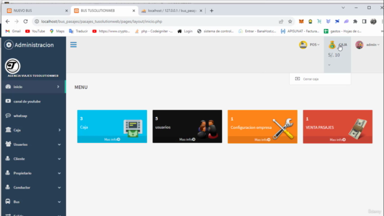Switch to the BUS TUSOLUTIONWEB tab
Image resolution: width=384 pixels, height=216 pixels.
[104, 11]
